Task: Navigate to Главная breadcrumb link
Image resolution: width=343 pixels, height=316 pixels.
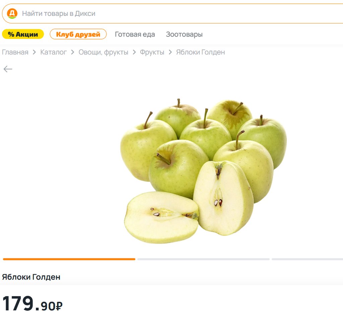Action: pos(15,52)
